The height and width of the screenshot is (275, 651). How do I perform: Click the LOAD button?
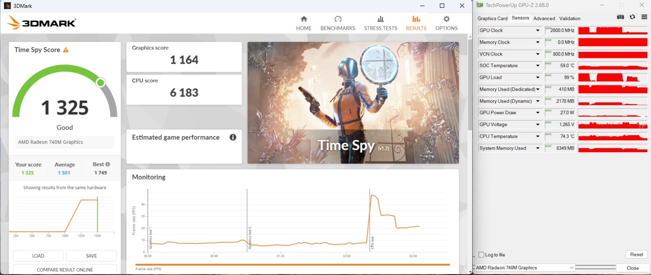(38, 256)
